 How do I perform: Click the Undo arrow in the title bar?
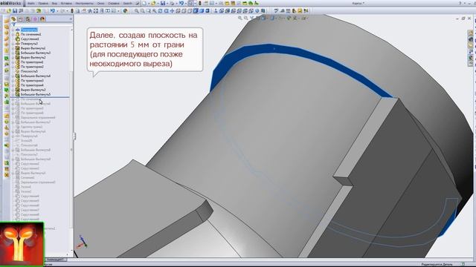pyautogui.click(x=181, y=3)
